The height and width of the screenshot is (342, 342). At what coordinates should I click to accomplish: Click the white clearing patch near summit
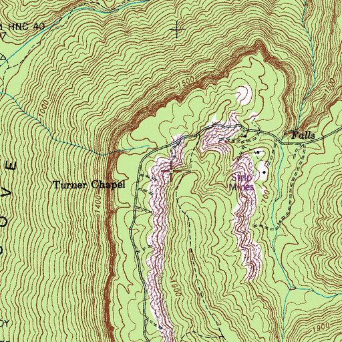coord(244,96)
